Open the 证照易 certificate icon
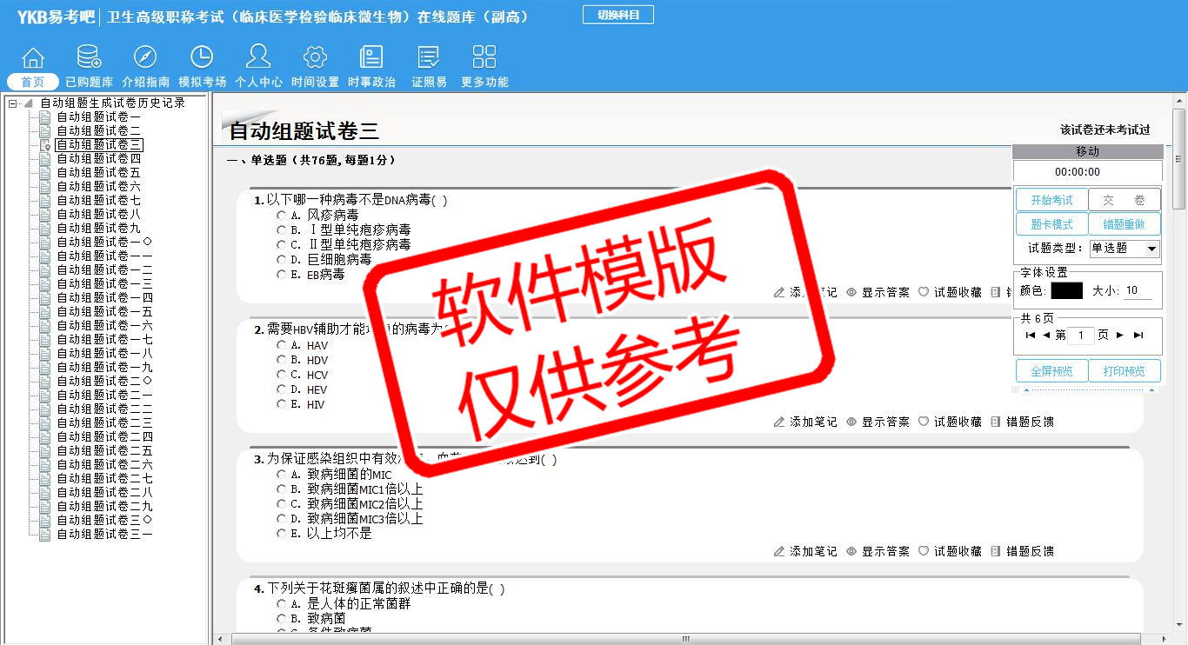Viewport: 1188px width, 645px height. pos(429,58)
